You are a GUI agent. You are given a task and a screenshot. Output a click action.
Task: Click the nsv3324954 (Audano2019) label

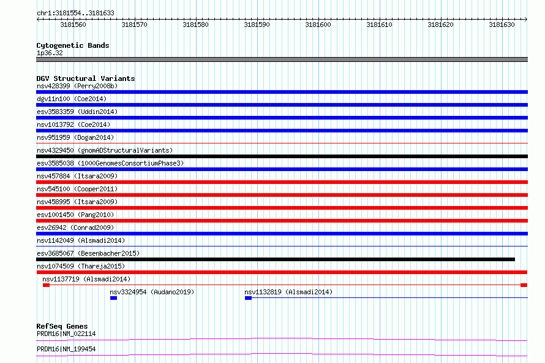[x=152, y=292]
